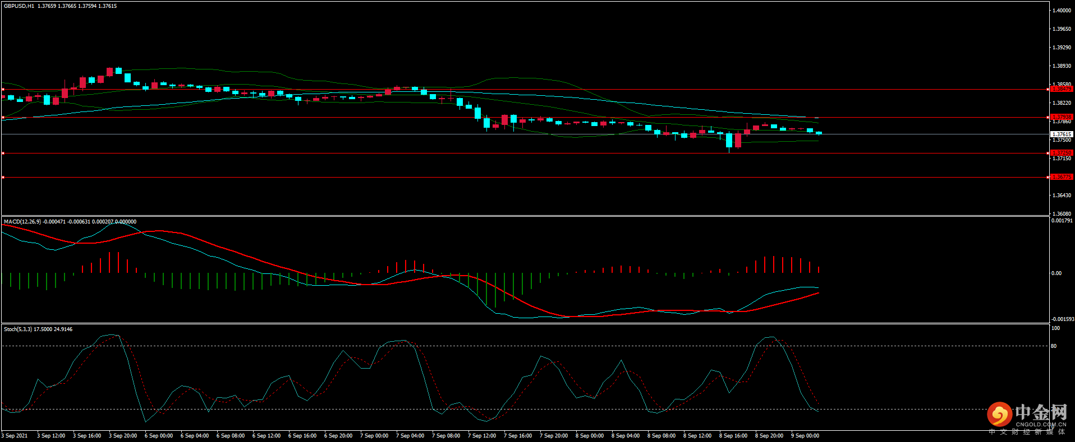Screen dimensions: 1075x442
Task: Click the left handle of the 1.37250 line
Action: point(3,153)
